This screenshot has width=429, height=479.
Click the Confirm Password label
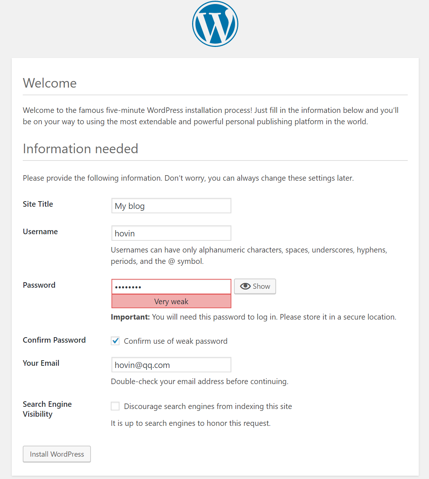pos(54,340)
